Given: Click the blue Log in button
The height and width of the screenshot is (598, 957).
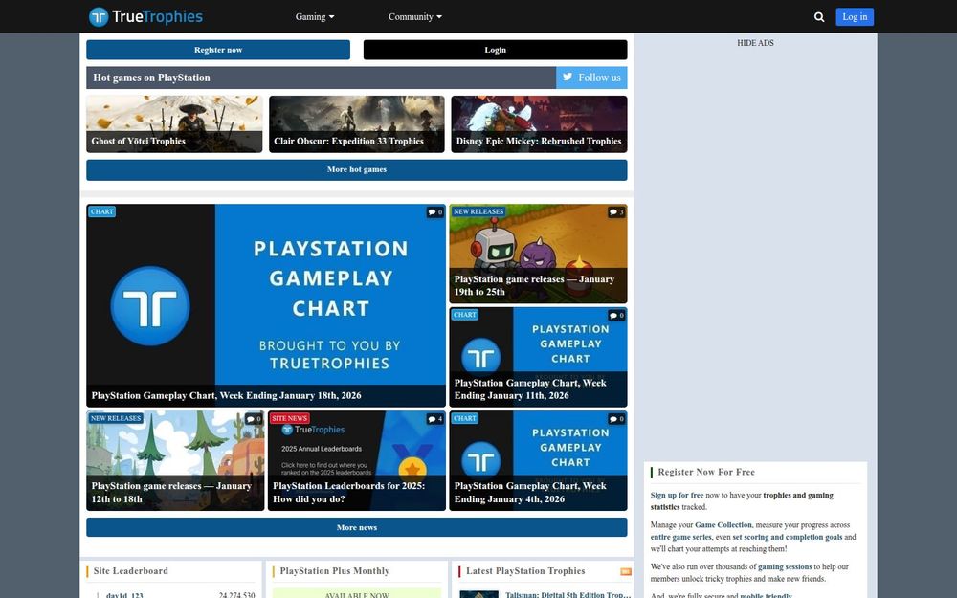Looking at the screenshot, I should [x=855, y=17].
